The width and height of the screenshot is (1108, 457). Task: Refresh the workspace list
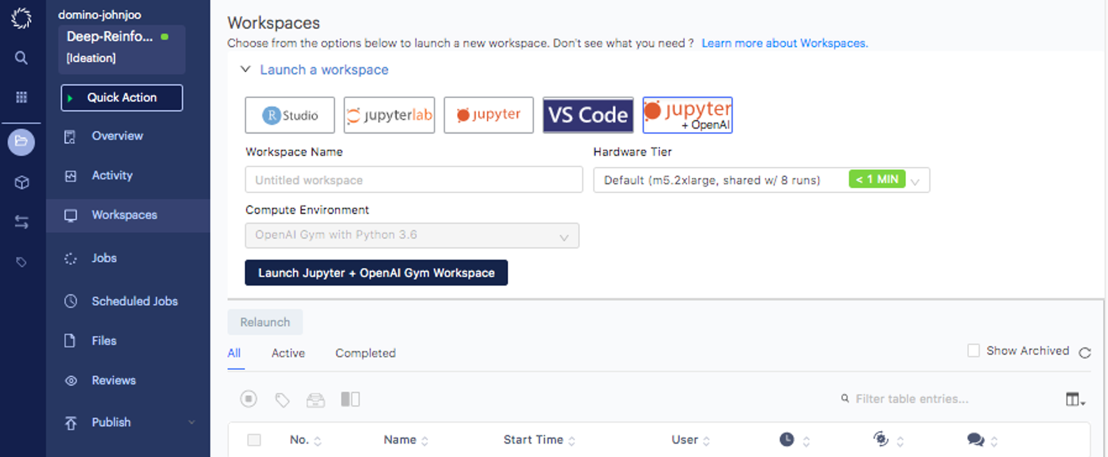(x=1085, y=353)
